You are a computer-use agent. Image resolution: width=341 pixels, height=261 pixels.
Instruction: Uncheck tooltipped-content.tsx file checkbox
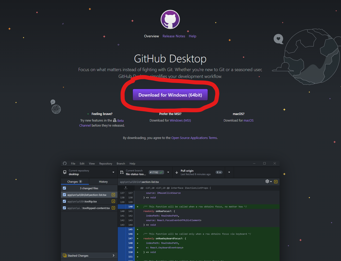[65, 208]
